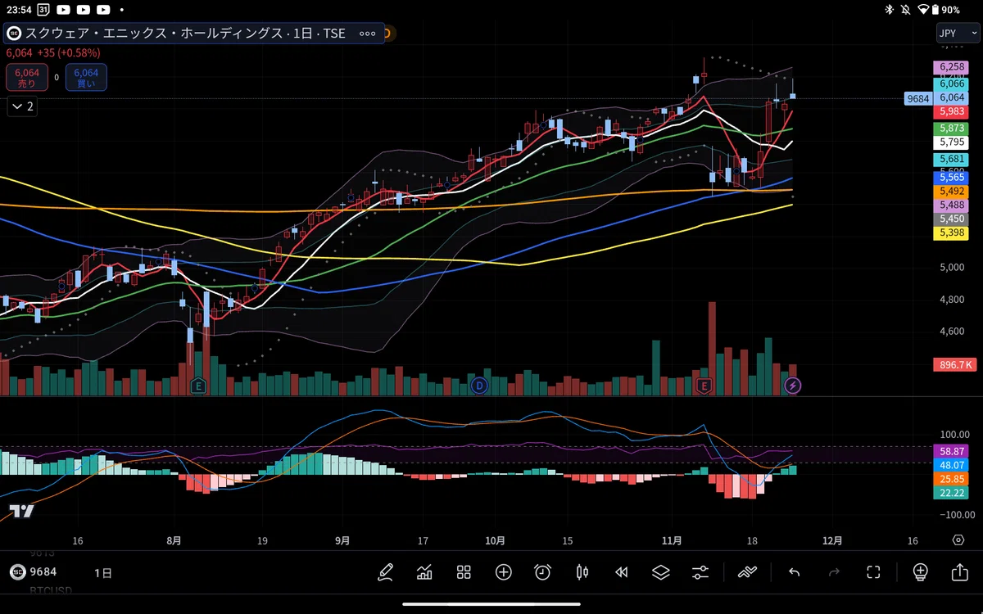983x614 pixels.
Task: Tap the redo arrow icon
Action: pyautogui.click(x=834, y=572)
